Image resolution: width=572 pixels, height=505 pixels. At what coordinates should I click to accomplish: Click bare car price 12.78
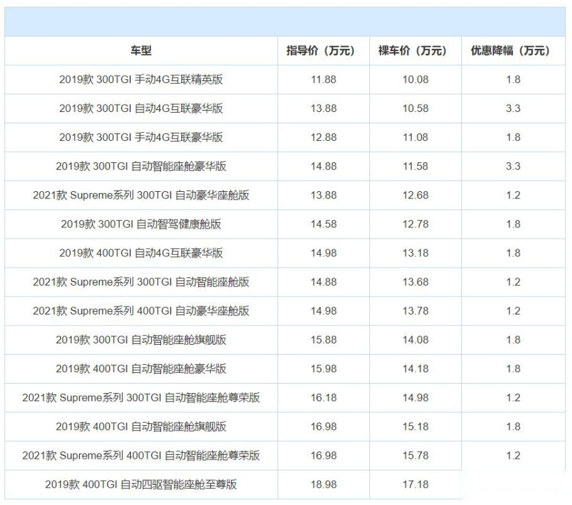(416, 224)
